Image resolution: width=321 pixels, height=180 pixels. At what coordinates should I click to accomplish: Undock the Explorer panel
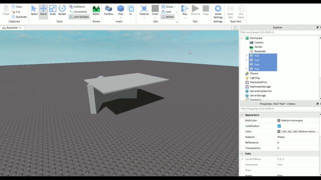317,27
